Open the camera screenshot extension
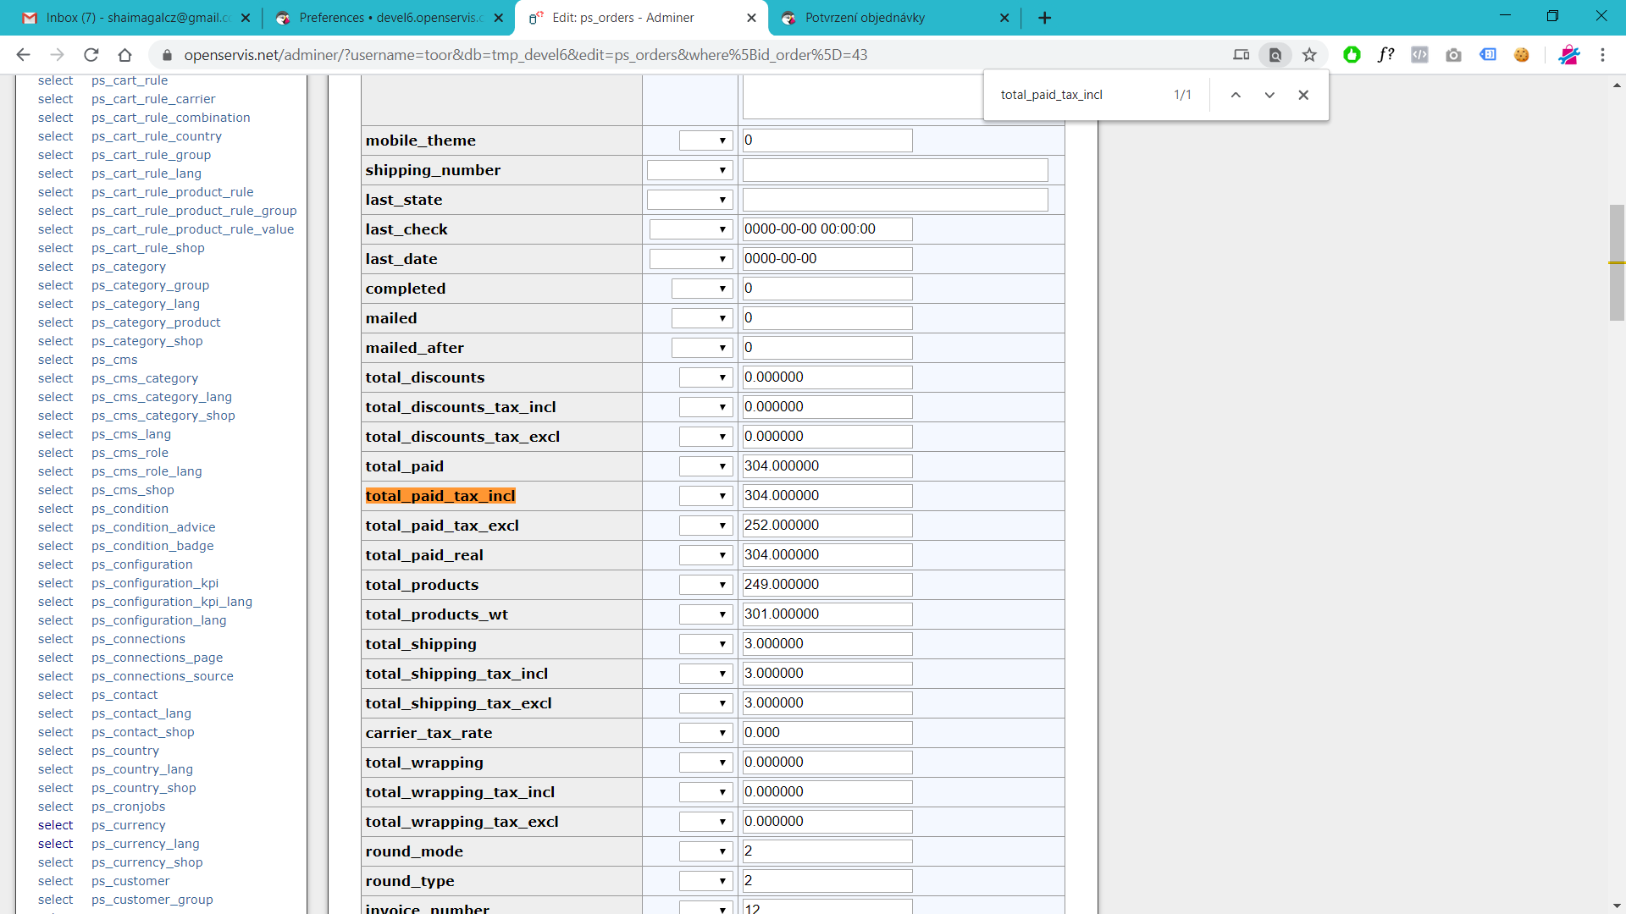Viewport: 1626px width, 914px height. pyautogui.click(x=1453, y=55)
